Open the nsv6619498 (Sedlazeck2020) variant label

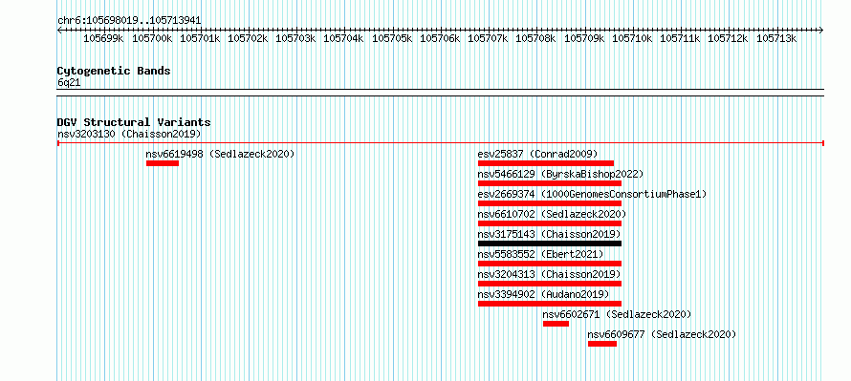[x=220, y=154]
